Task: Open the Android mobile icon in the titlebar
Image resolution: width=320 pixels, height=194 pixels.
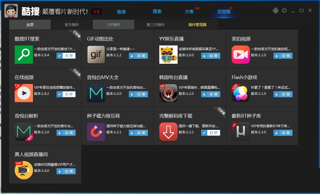Action: 275,10
